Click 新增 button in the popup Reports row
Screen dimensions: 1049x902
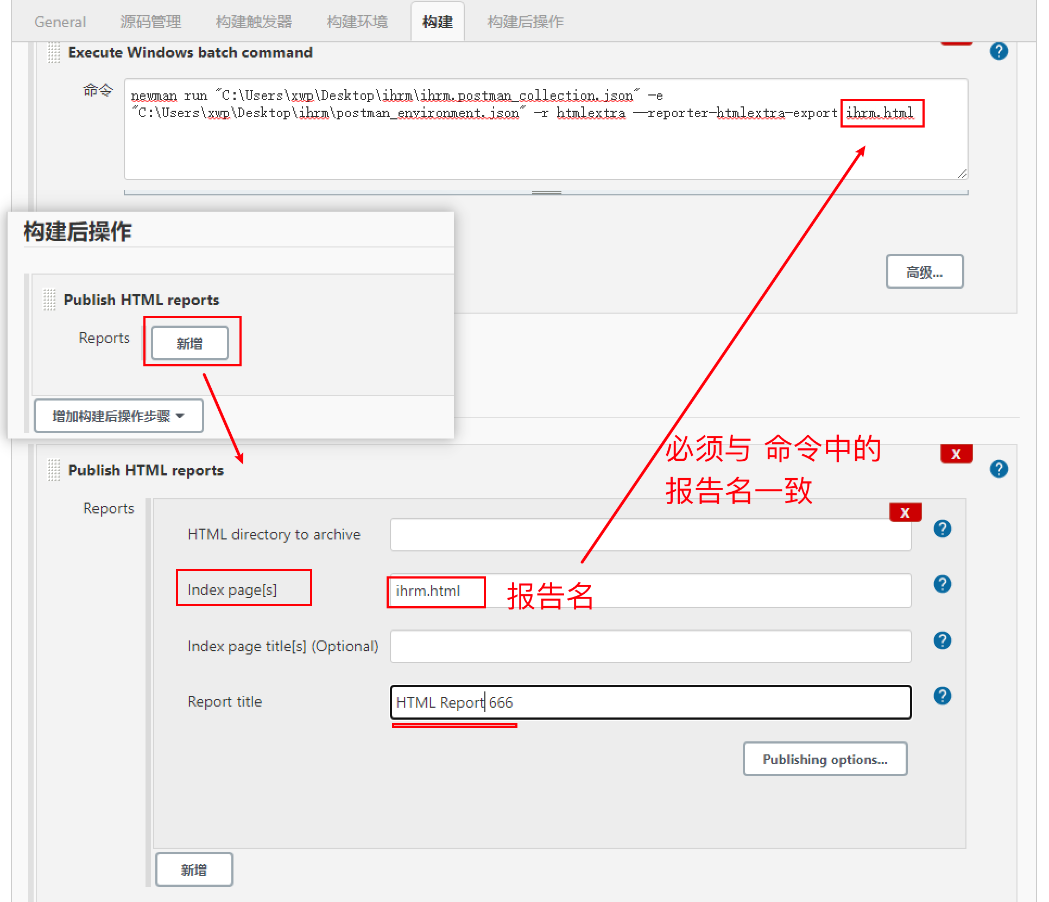coord(189,343)
